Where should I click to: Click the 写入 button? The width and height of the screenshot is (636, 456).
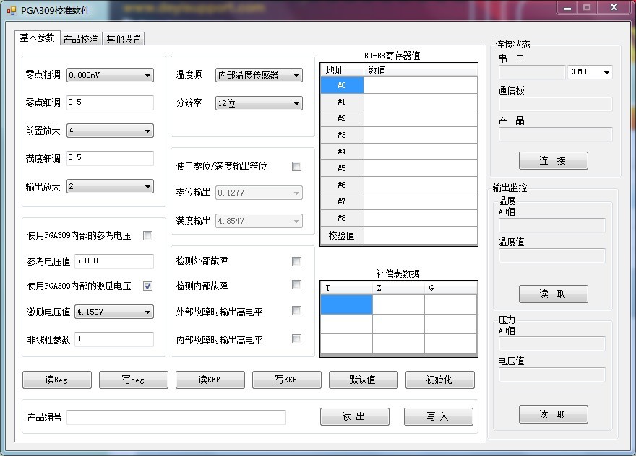(x=439, y=417)
